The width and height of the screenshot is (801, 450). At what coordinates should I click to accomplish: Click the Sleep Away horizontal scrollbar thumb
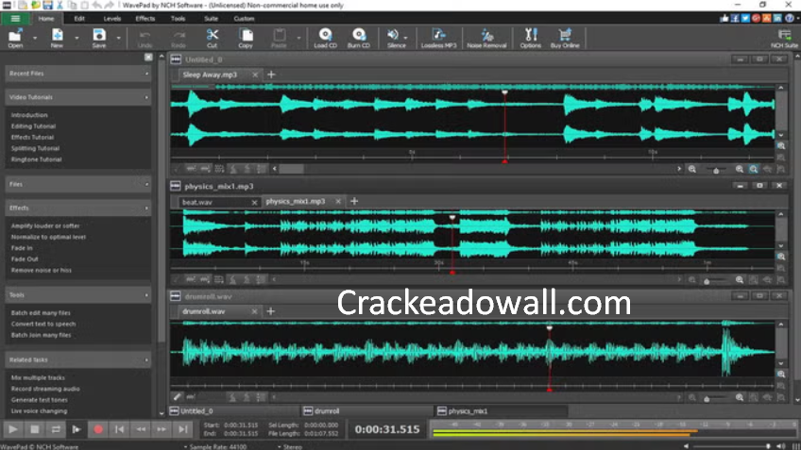click(291, 169)
